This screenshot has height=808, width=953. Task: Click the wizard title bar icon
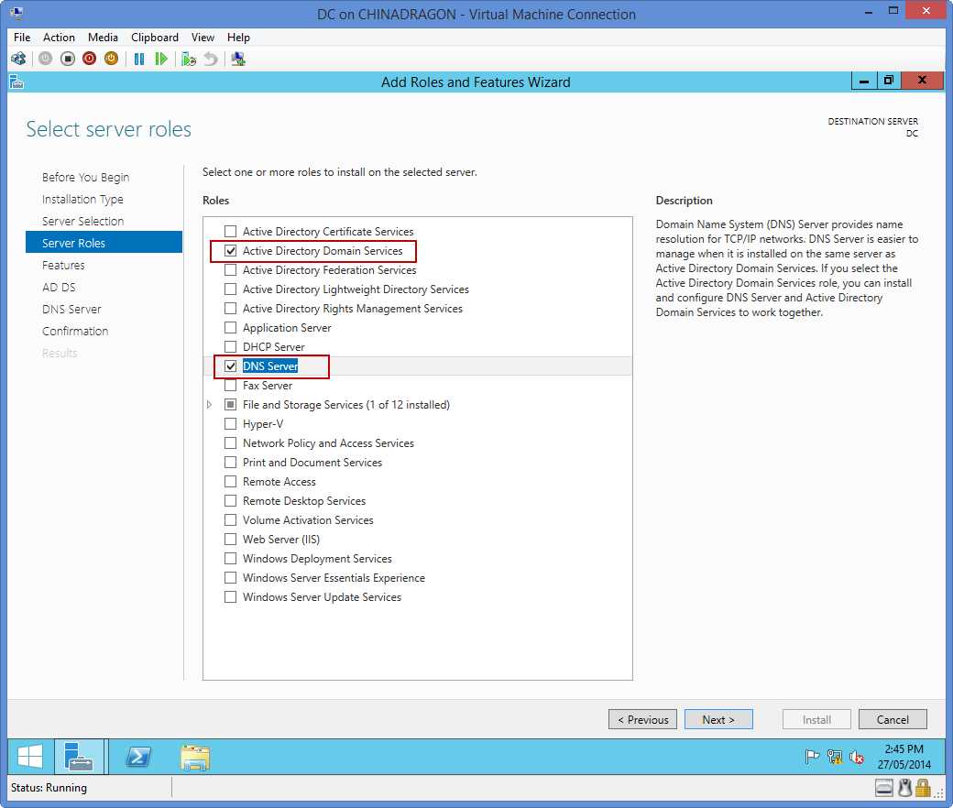[x=16, y=82]
